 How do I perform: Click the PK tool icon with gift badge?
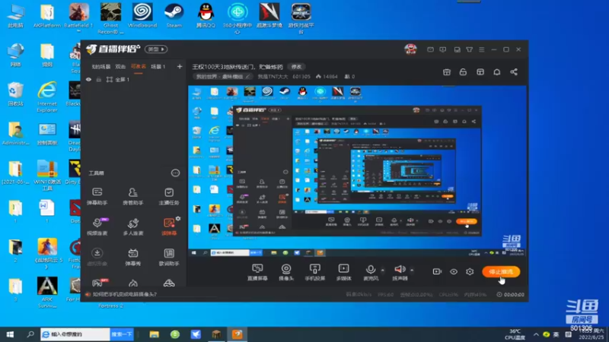pyautogui.click(x=99, y=282)
